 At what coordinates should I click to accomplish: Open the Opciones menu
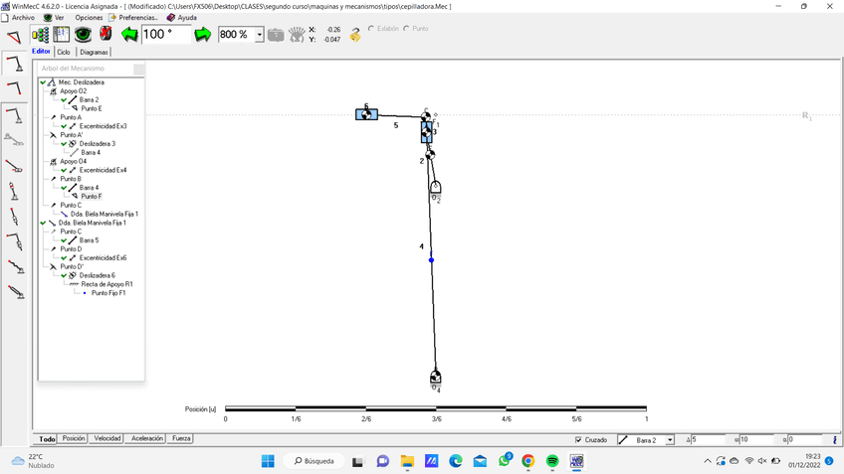[89, 18]
